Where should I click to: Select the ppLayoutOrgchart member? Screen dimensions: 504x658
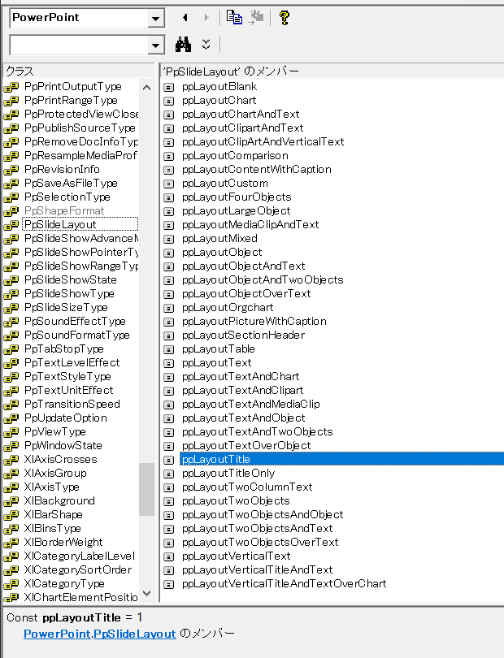tap(228, 308)
